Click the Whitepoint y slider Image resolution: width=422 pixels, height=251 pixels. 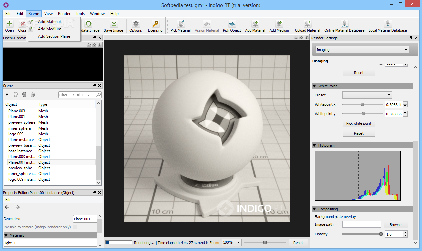[363, 114]
